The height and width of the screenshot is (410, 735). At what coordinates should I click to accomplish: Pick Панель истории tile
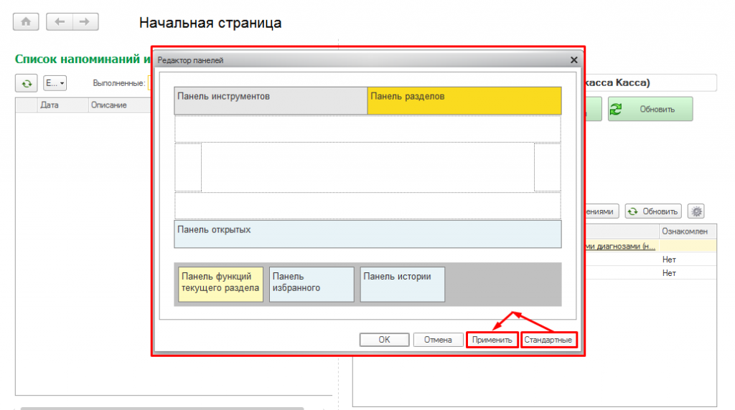tap(402, 284)
